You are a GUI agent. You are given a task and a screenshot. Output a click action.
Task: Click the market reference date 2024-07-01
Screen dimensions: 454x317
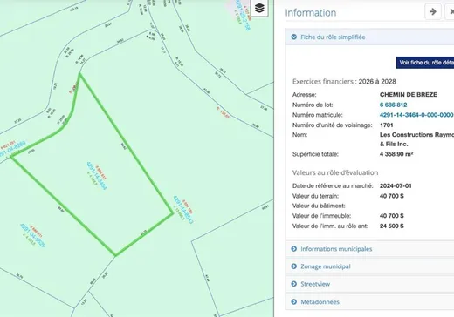point(396,185)
